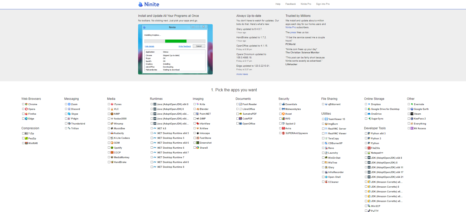Click the SUPERAntiSpyware label
Screen dimensions: 466x212
click(297, 133)
